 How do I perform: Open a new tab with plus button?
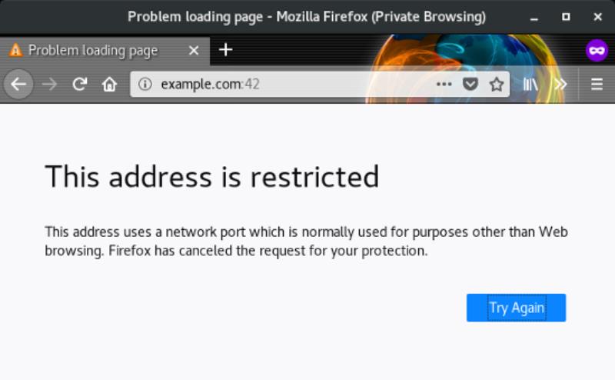click(225, 50)
